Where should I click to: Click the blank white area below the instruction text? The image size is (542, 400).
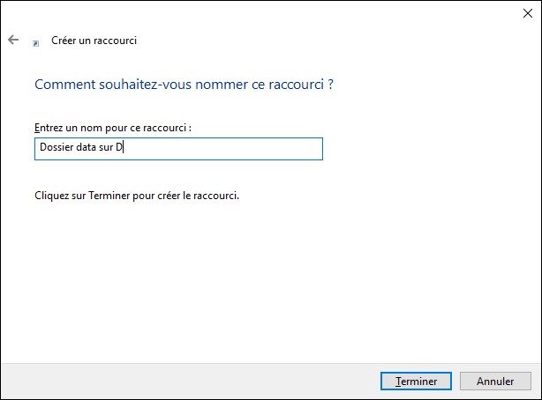265,282
